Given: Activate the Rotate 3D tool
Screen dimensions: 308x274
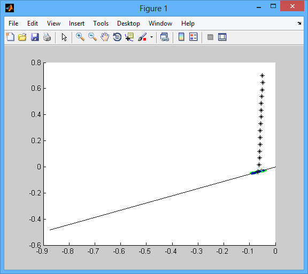Looking at the screenshot, I should click(117, 37).
